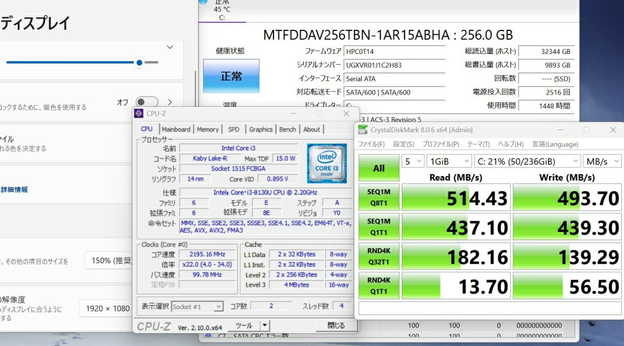Click the CPU-Z app icon in title bar

(138, 113)
